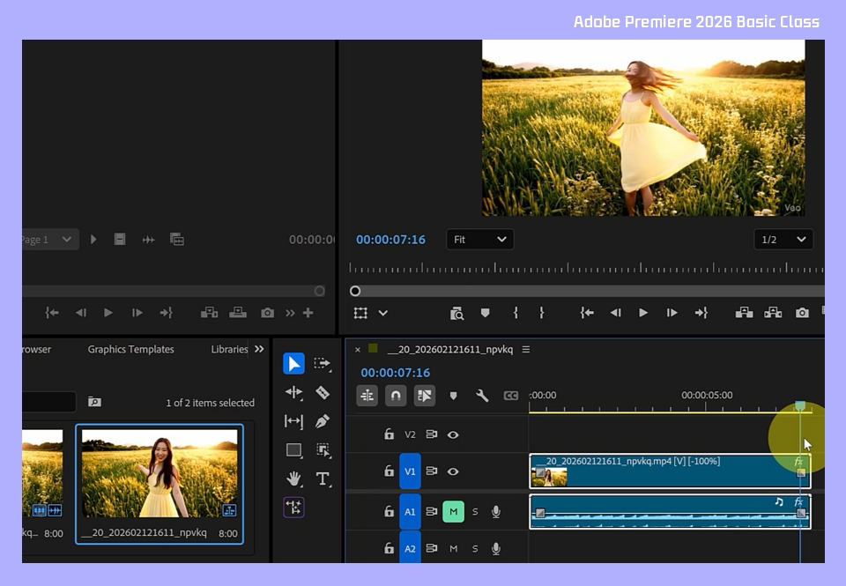Viewport: 846px width, 586px height.
Task: Switch to the Graphics Templates tab
Action: (131, 349)
